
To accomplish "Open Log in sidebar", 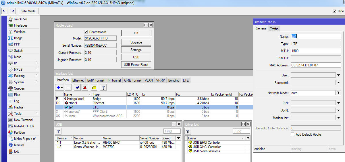I will (17, 101).
